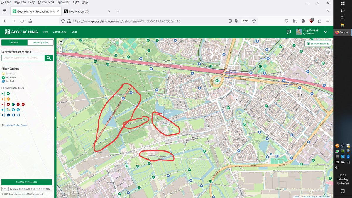The height and width of the screenshot is (198, 352).
Task: Open the Geschiedenis menu
Action: [x=46, y=2]
